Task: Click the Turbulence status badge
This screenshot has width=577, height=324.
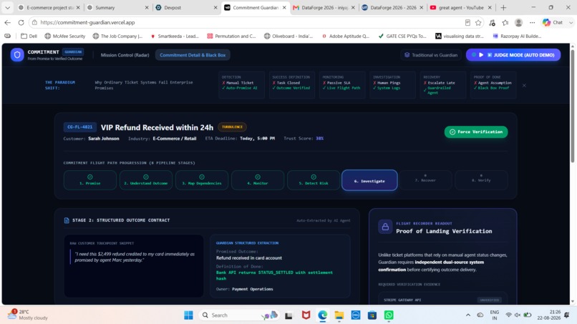Action: click(x=232, y=127)
